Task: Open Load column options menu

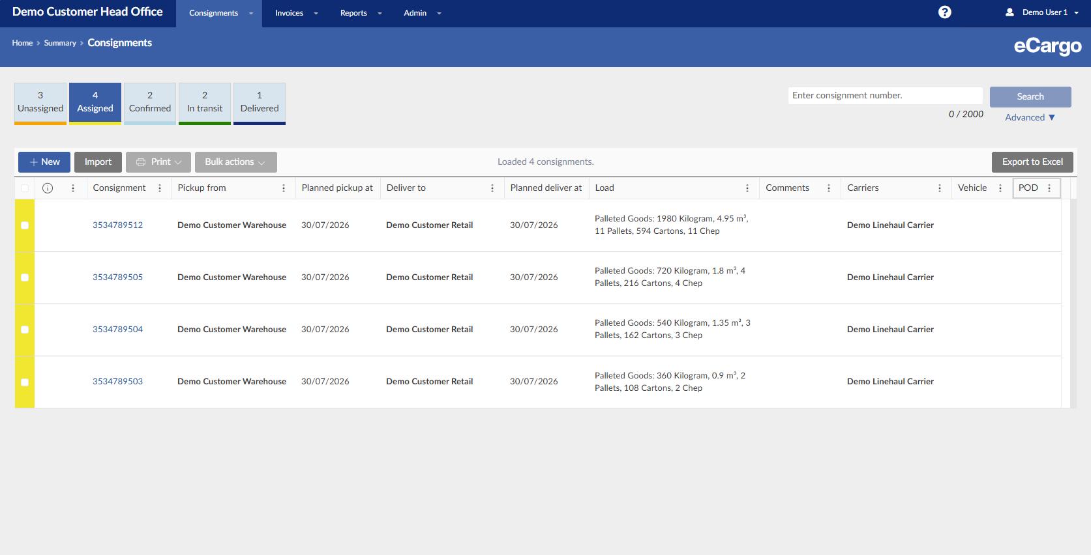Action: click(747, 188)
